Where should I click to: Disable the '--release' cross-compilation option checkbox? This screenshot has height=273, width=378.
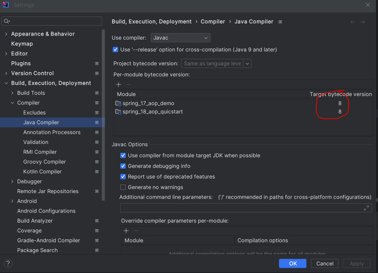[115, 50]
